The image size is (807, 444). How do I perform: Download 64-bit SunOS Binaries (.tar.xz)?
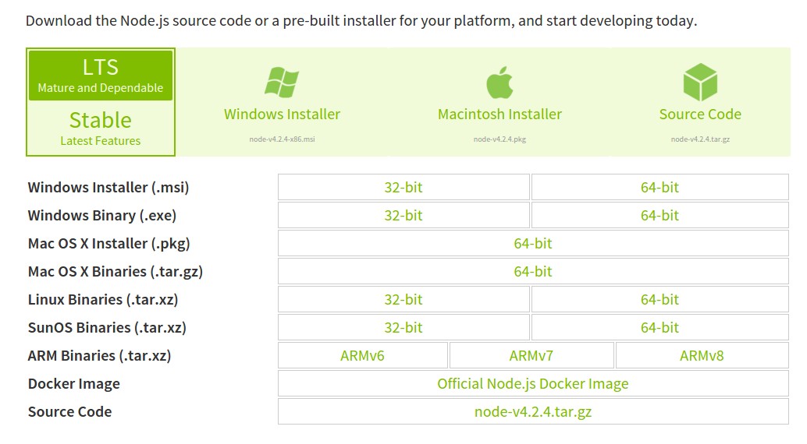click(x=659, y=327)
